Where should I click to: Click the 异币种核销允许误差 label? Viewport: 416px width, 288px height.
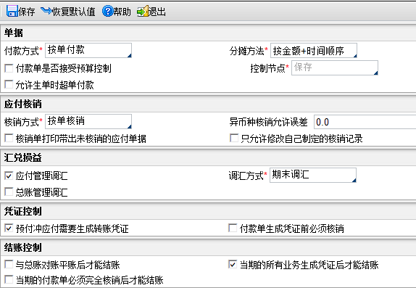pyautogui.click(x=268, y=122)
